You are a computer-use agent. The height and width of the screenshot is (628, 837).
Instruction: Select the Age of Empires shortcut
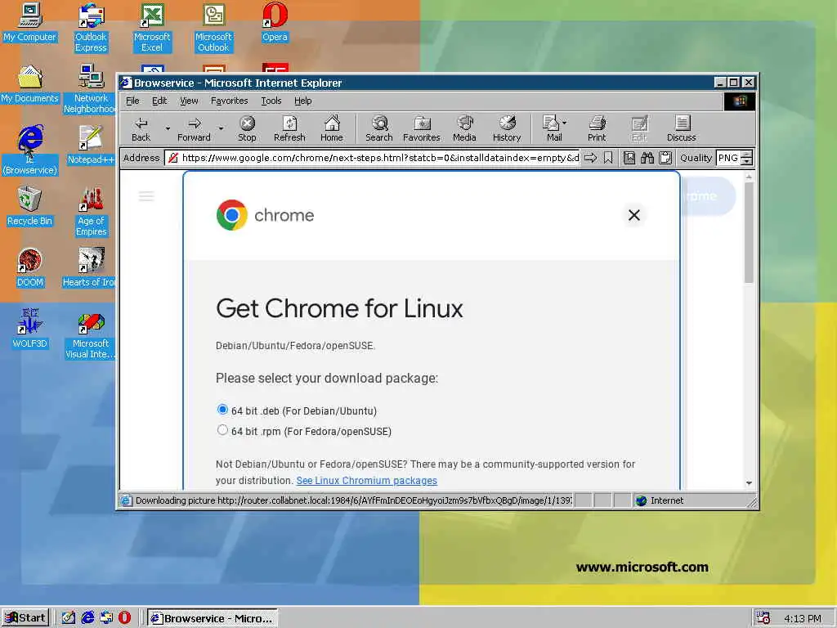91,212
